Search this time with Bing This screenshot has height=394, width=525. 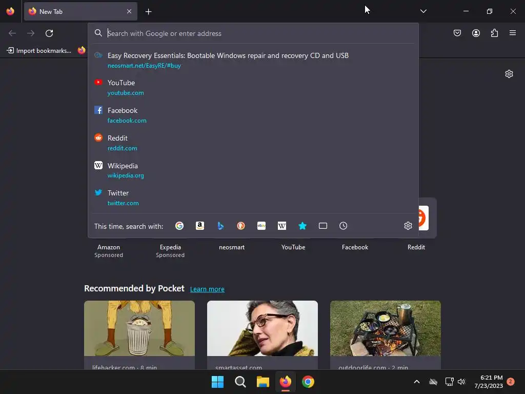click(x=220, y=226)
